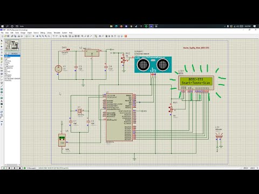Select the LS1 speaker component
The width and height of the screenshot is (259, 194).
pyautogui.click(x=219, y=136)
